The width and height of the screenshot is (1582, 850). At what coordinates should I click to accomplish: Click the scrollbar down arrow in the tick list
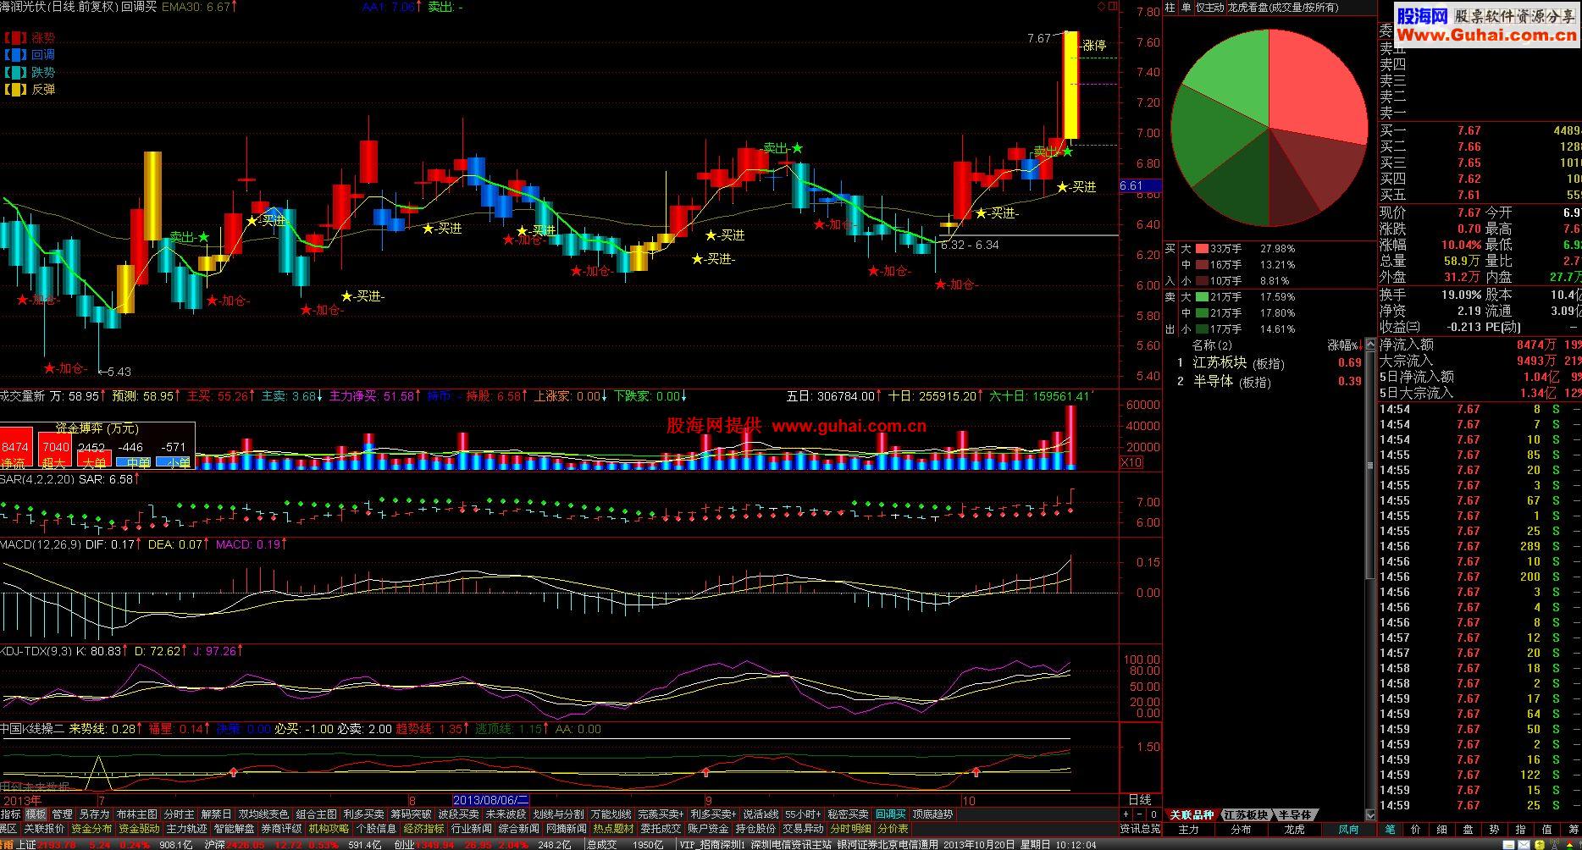pos(1370,814)
